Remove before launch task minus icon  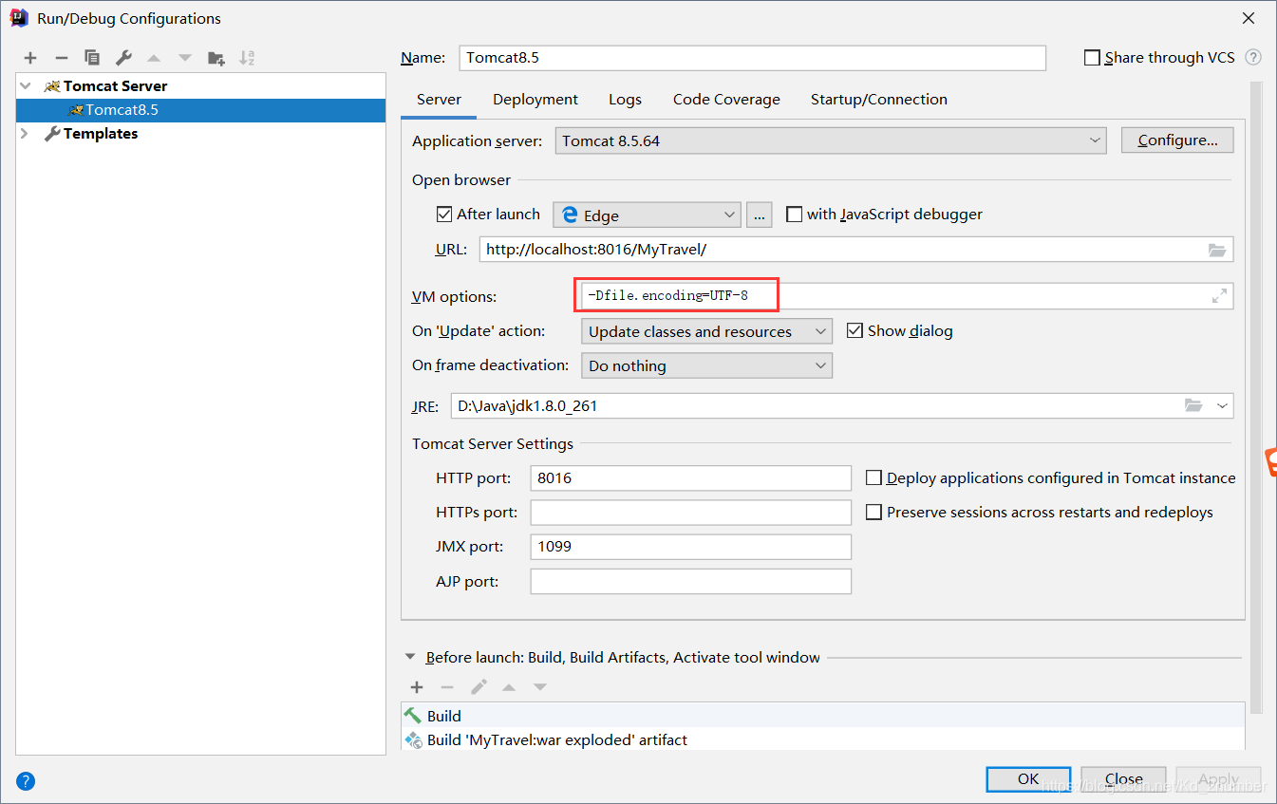click(447, 687)
